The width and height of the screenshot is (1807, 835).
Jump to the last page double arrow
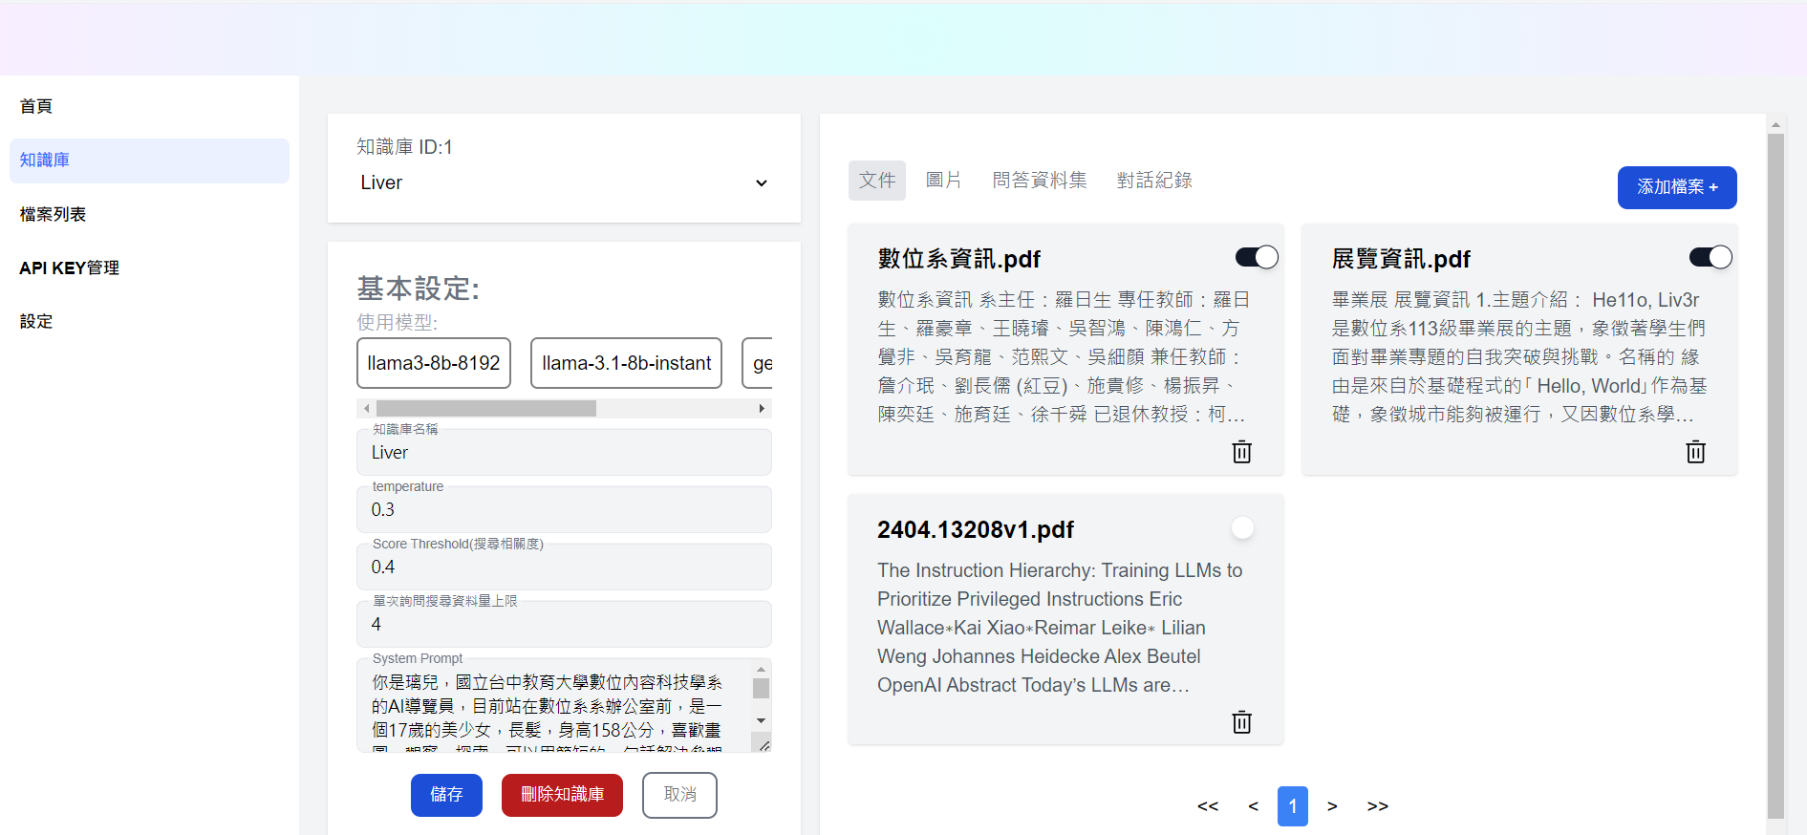point(1377,806)
